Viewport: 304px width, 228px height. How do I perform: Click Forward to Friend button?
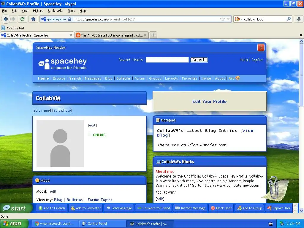pyautogui.click(x=153, y=208)
